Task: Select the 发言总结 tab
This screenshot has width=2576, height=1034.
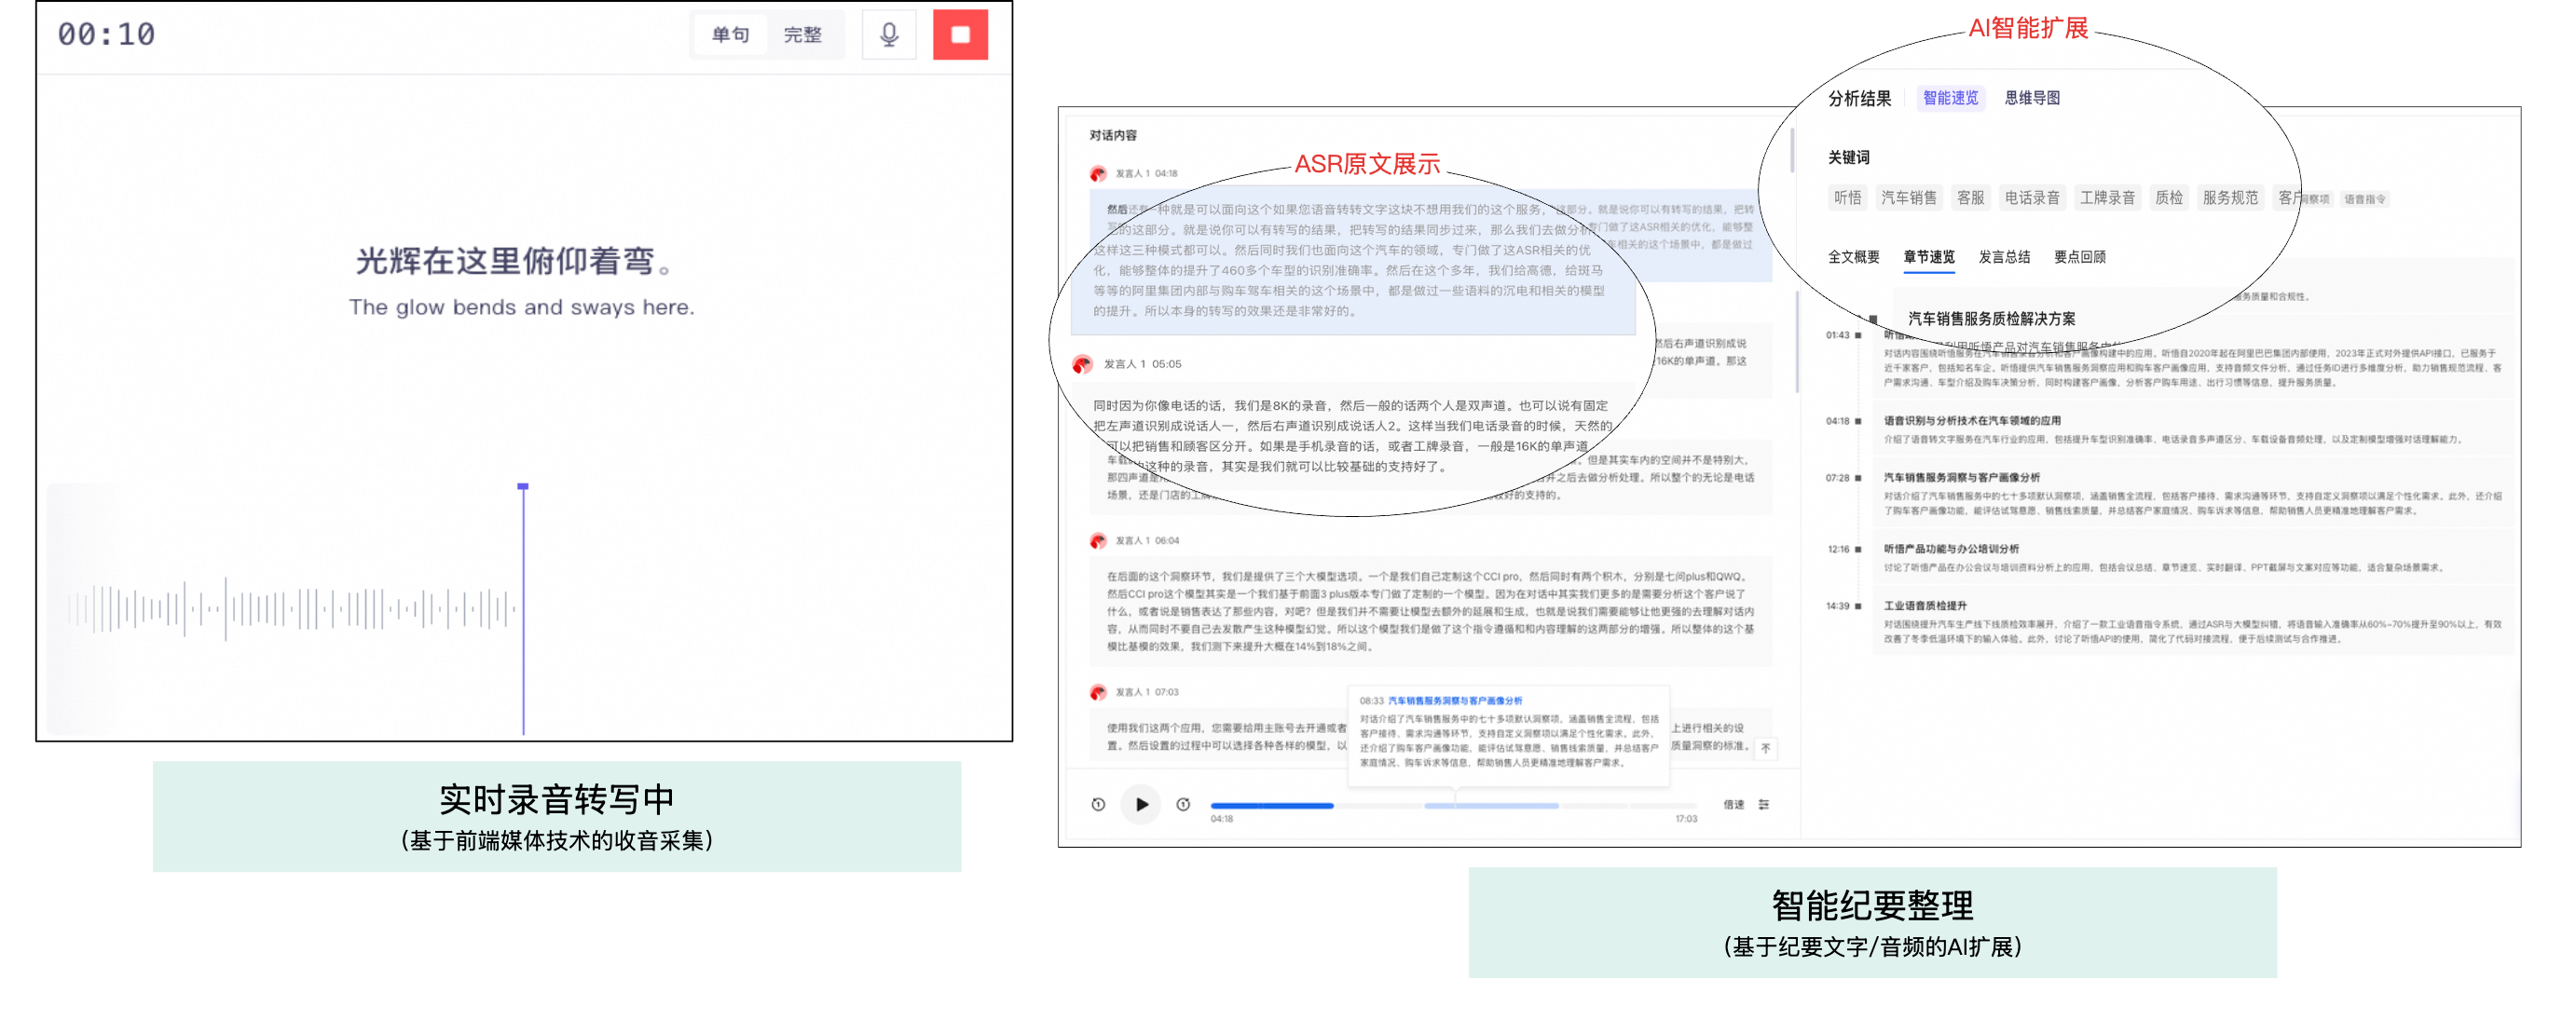Action: (2004, 257)
